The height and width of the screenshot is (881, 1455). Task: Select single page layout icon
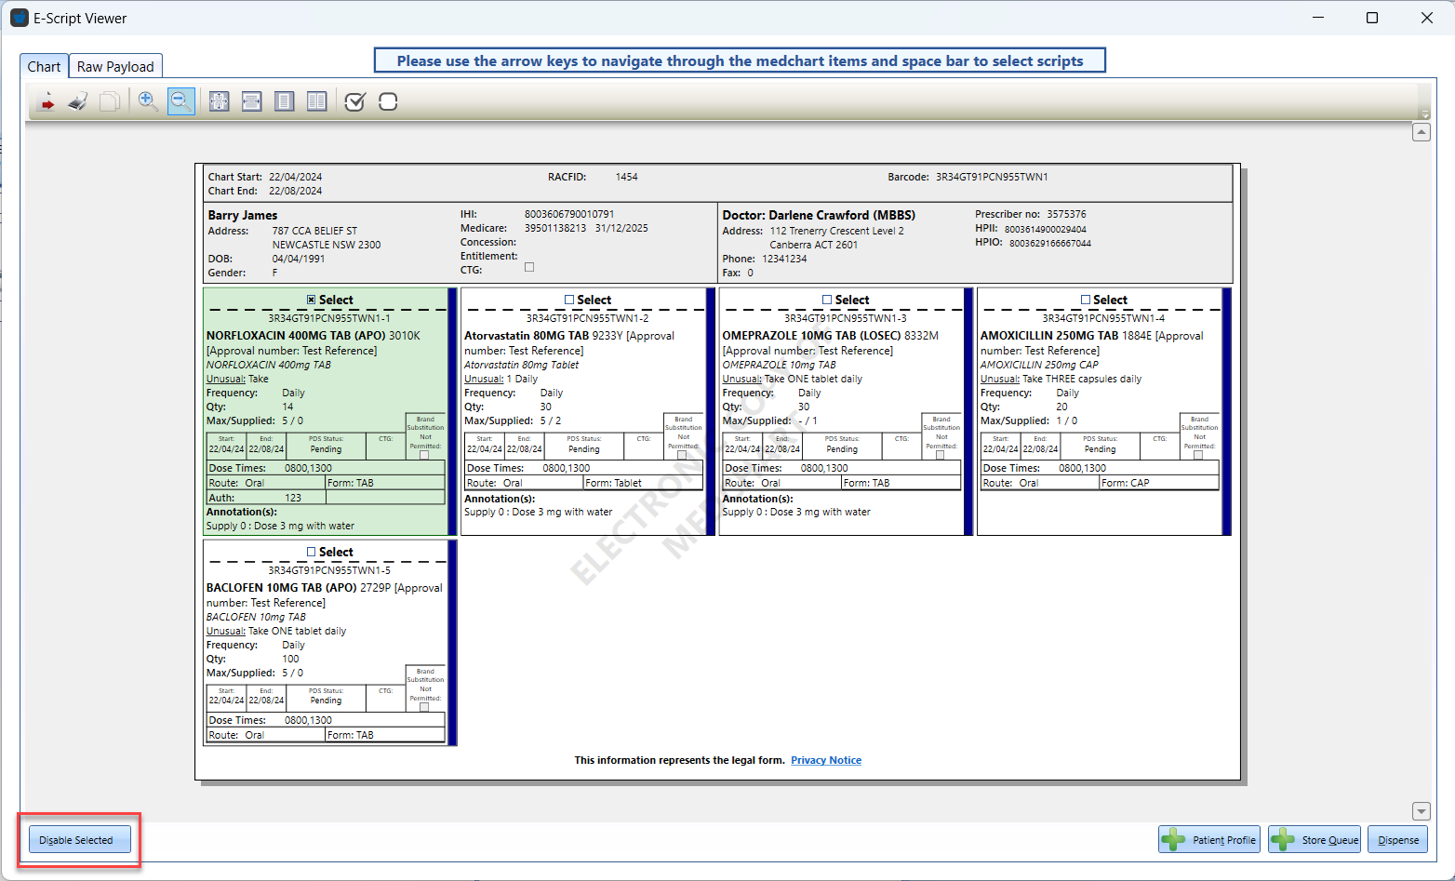[x=285, y=101]
